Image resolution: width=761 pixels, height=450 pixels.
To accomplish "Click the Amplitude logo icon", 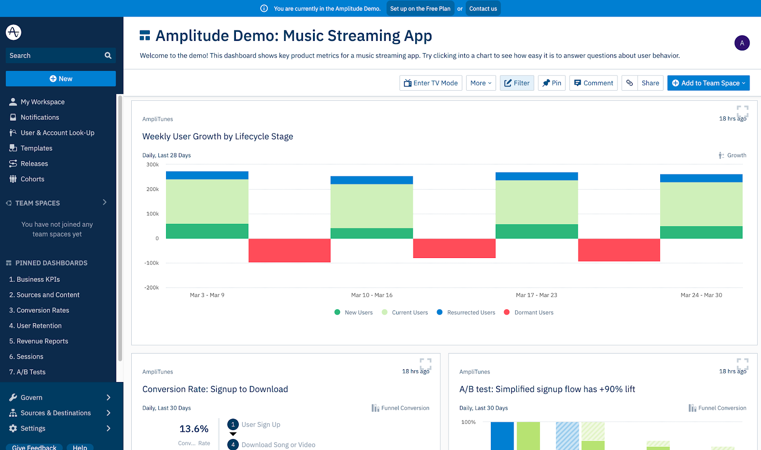I will point(13,32).
